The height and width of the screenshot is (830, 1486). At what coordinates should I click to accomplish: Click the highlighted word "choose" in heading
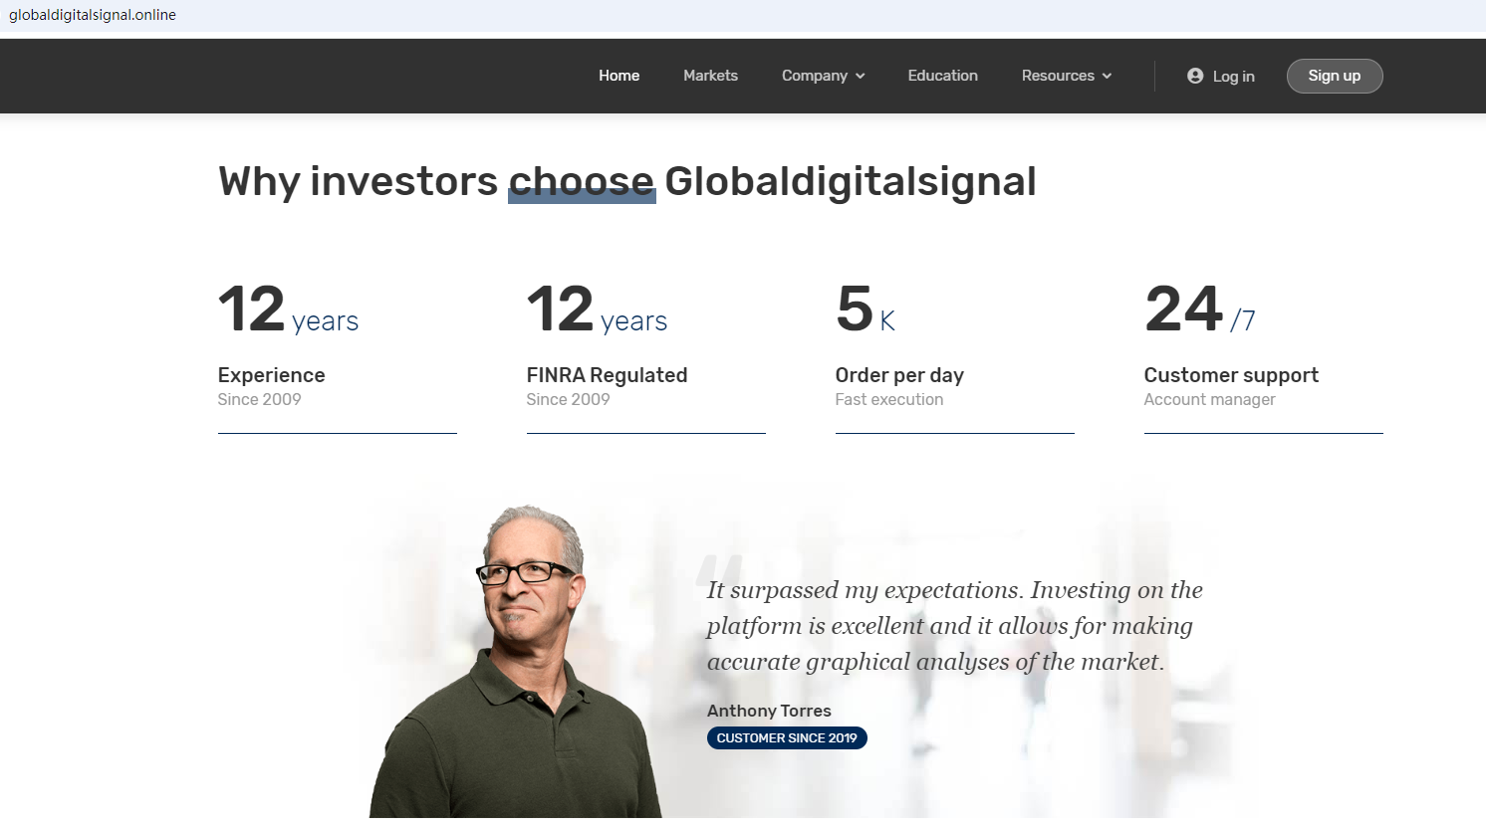[582, 182]
